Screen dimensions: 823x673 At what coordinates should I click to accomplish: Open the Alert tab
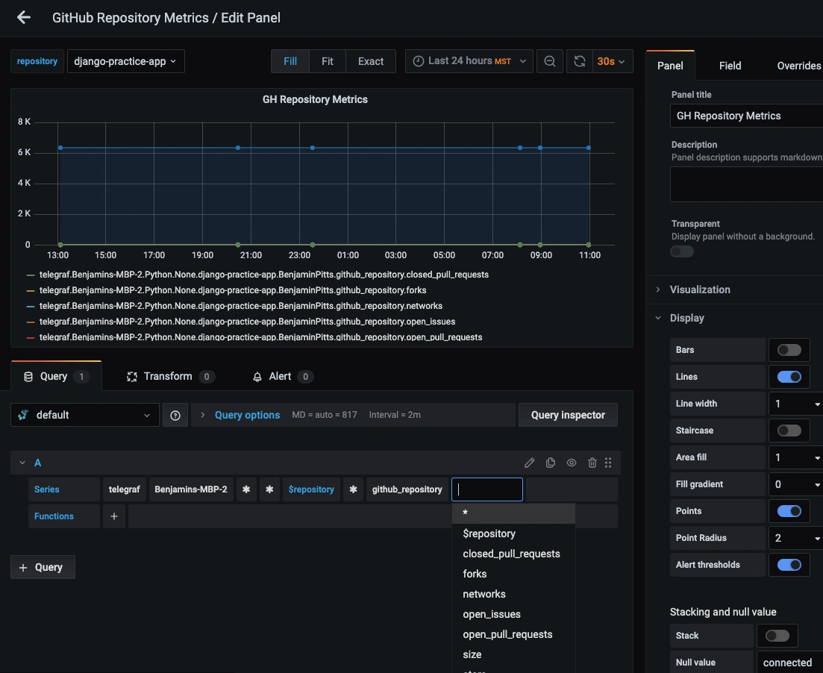pyautogui.click(x=282, y=376)
